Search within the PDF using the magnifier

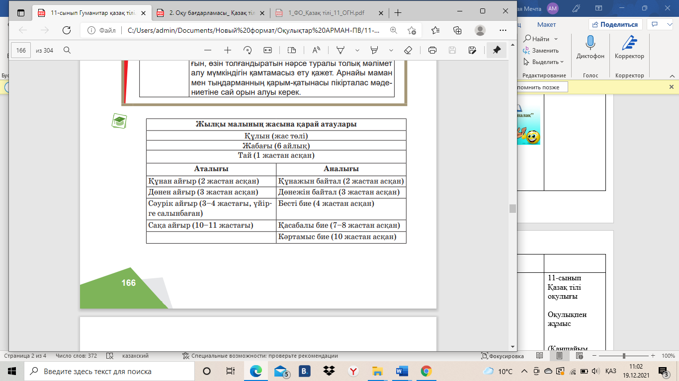tap(67, 50)
